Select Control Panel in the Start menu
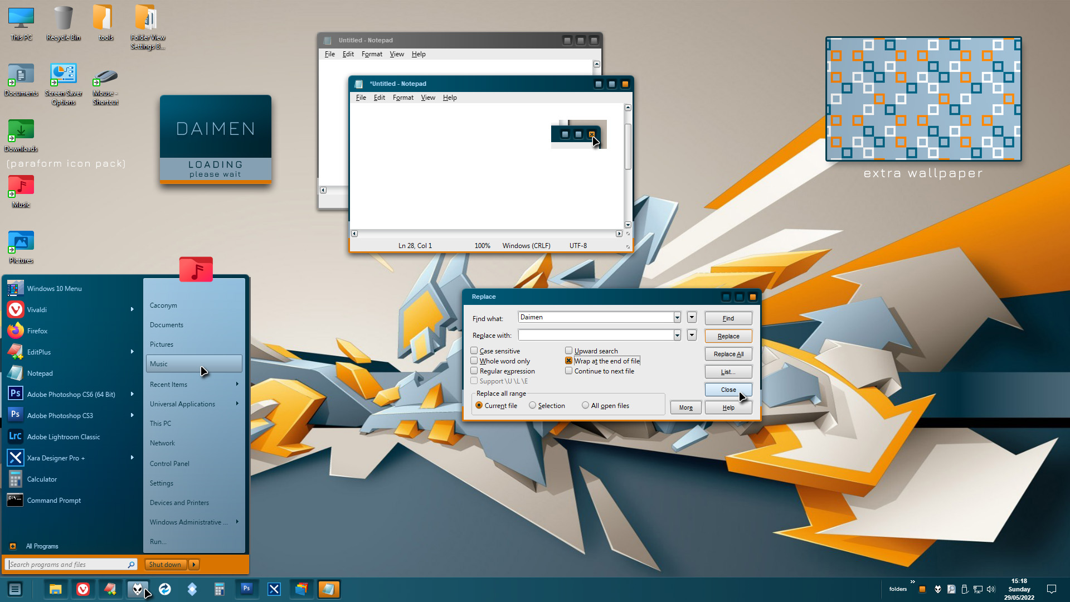Image resolution: width=1070 pixels, height=602 pixels. tap(169, 463)
